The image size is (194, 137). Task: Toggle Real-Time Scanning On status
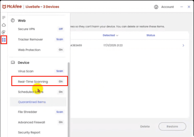(61, 81)
